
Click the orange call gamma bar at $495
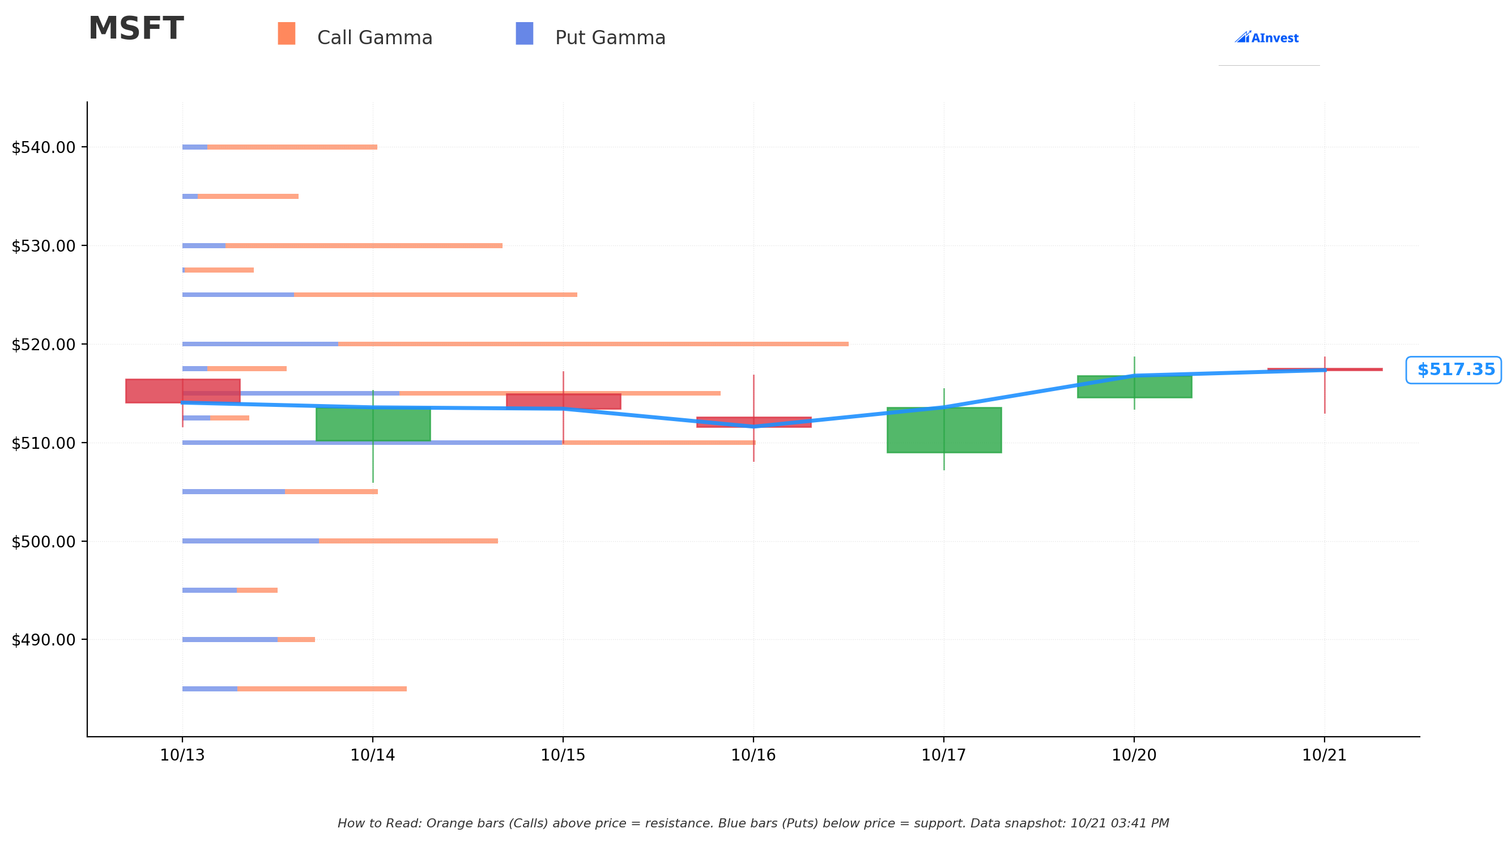point(257,590)
